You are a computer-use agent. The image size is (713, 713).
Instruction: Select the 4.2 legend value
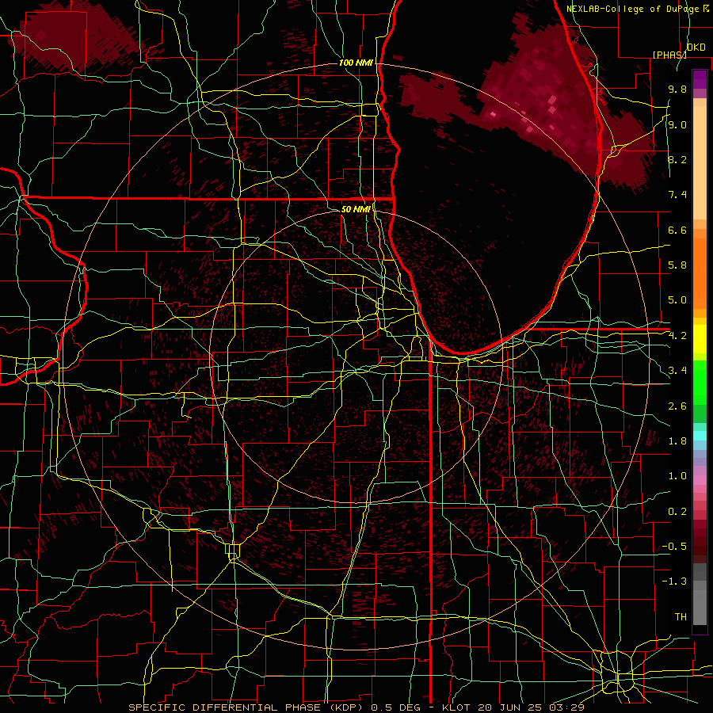[677, 336]
